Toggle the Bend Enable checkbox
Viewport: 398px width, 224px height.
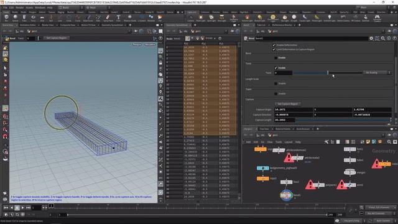coord(276,58)
